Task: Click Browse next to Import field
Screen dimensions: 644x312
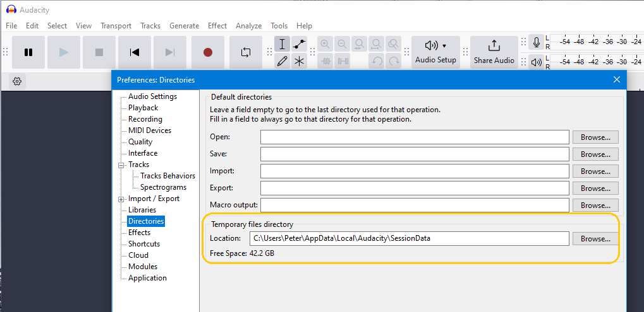Action: (595, 171)
